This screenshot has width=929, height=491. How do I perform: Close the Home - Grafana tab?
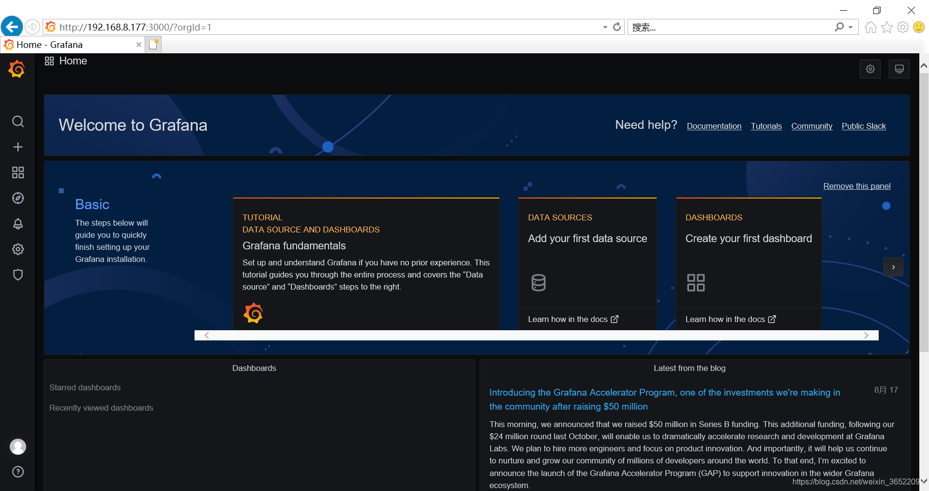[139, 45]
